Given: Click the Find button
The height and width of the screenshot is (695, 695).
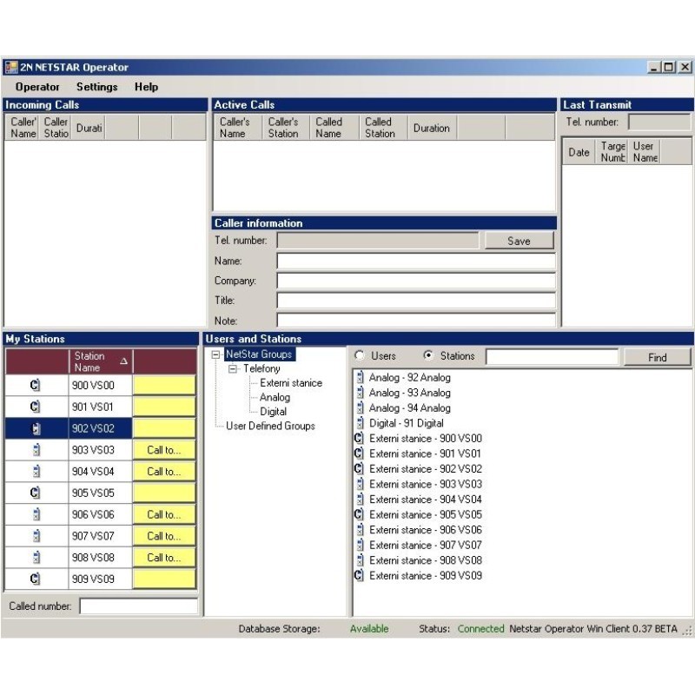Looking at the screenshot, I should (x=657, y=357).
